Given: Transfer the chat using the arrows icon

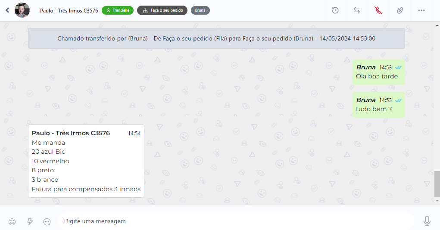Looking at the screenshot, I should click(x=357, y=10).
